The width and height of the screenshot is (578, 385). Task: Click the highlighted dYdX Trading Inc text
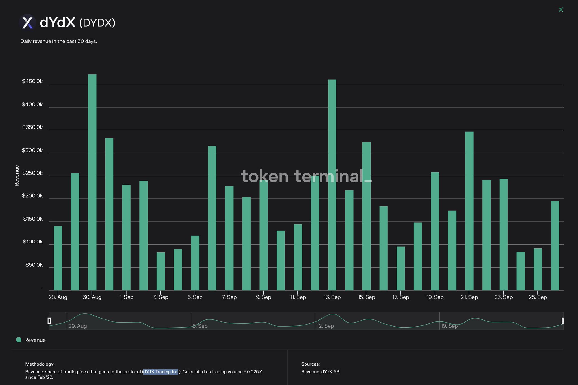(160, 371)
